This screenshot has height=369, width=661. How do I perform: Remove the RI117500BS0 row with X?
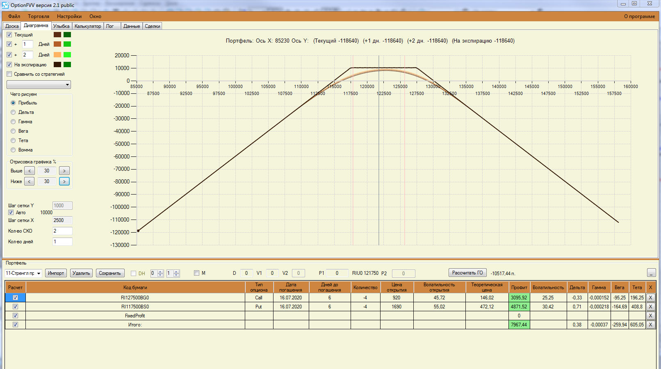point(650,307)
